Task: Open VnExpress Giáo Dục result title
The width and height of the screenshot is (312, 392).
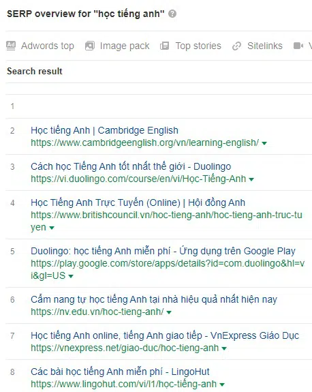Action: pyautogui.click(x=165, y=335)
